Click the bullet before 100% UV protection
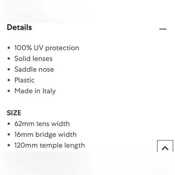 click(x=9, y=48)
